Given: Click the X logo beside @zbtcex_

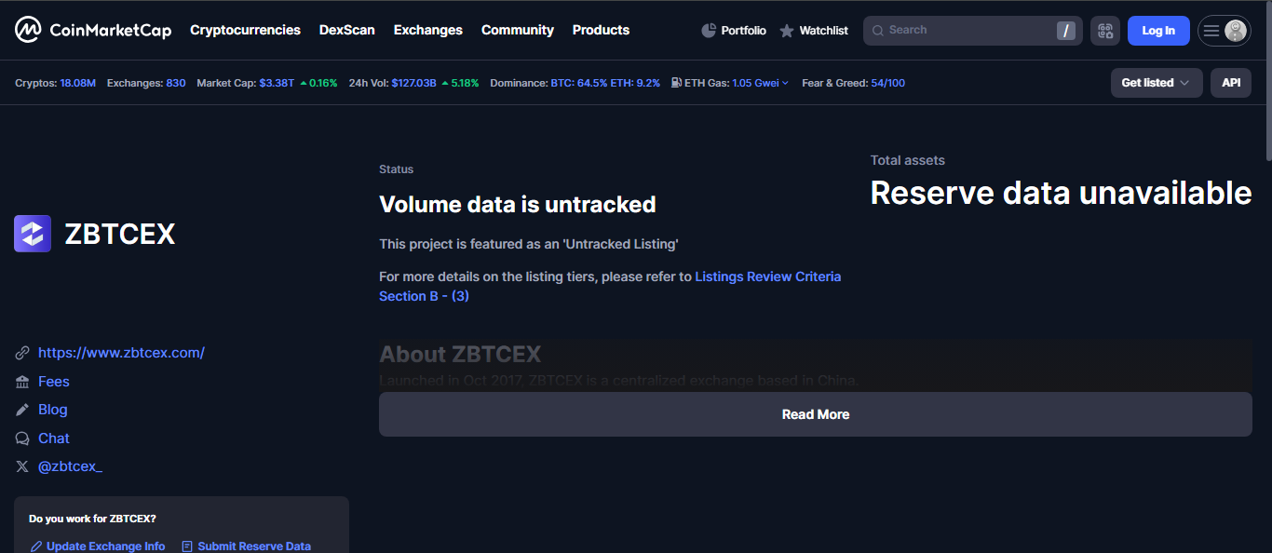Looking at the screenshot, I should [22, 466].
